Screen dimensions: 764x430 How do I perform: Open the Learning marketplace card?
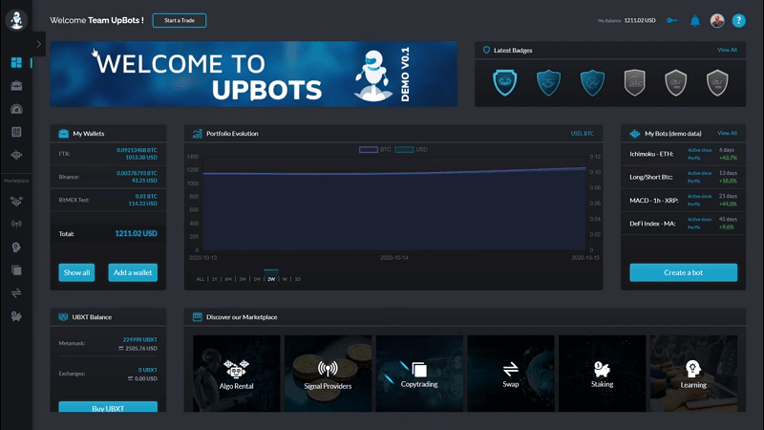click(693, 374)
